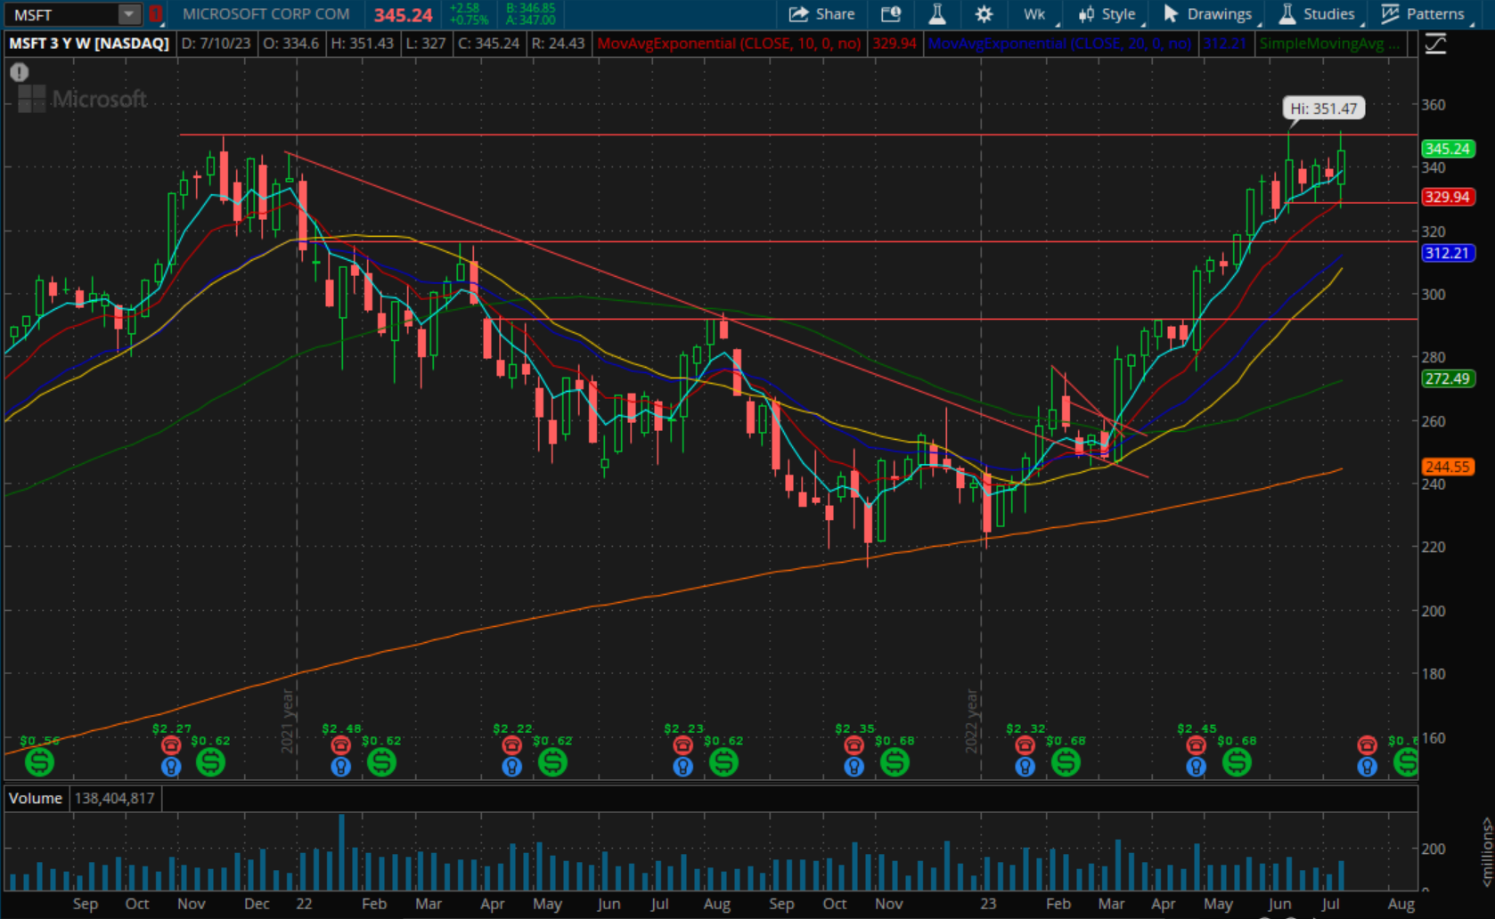Click the earnings phone icon under $2.35
The image size is (1495, 919).
pyautogui.click(x=854, y=745)
